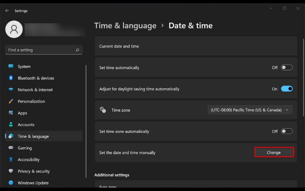Focus the Find a setting field
The height and width of the screenshot is (191, 305).
[x=44, y=50]
